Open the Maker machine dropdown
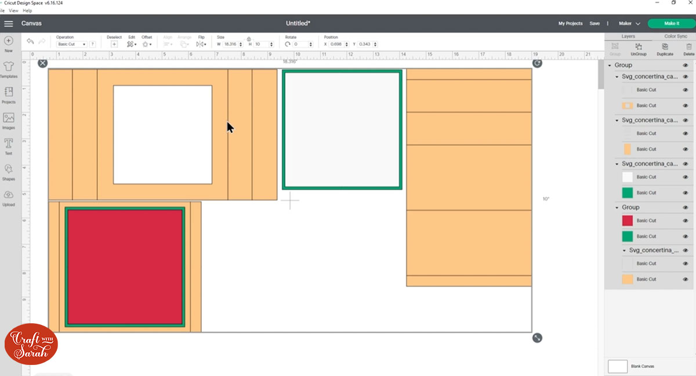The width and height of the screenshot is (696, 376). [x=629, y=24]
